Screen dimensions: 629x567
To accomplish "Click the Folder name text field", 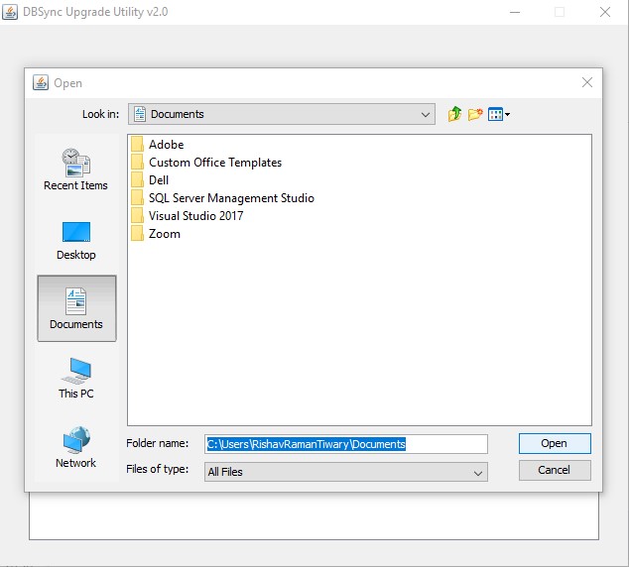I will (345, 444).
